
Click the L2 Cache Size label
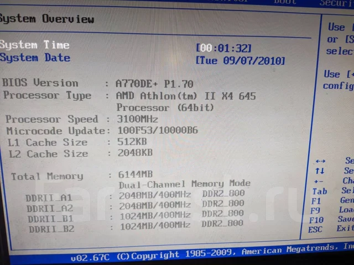point(48,154)
